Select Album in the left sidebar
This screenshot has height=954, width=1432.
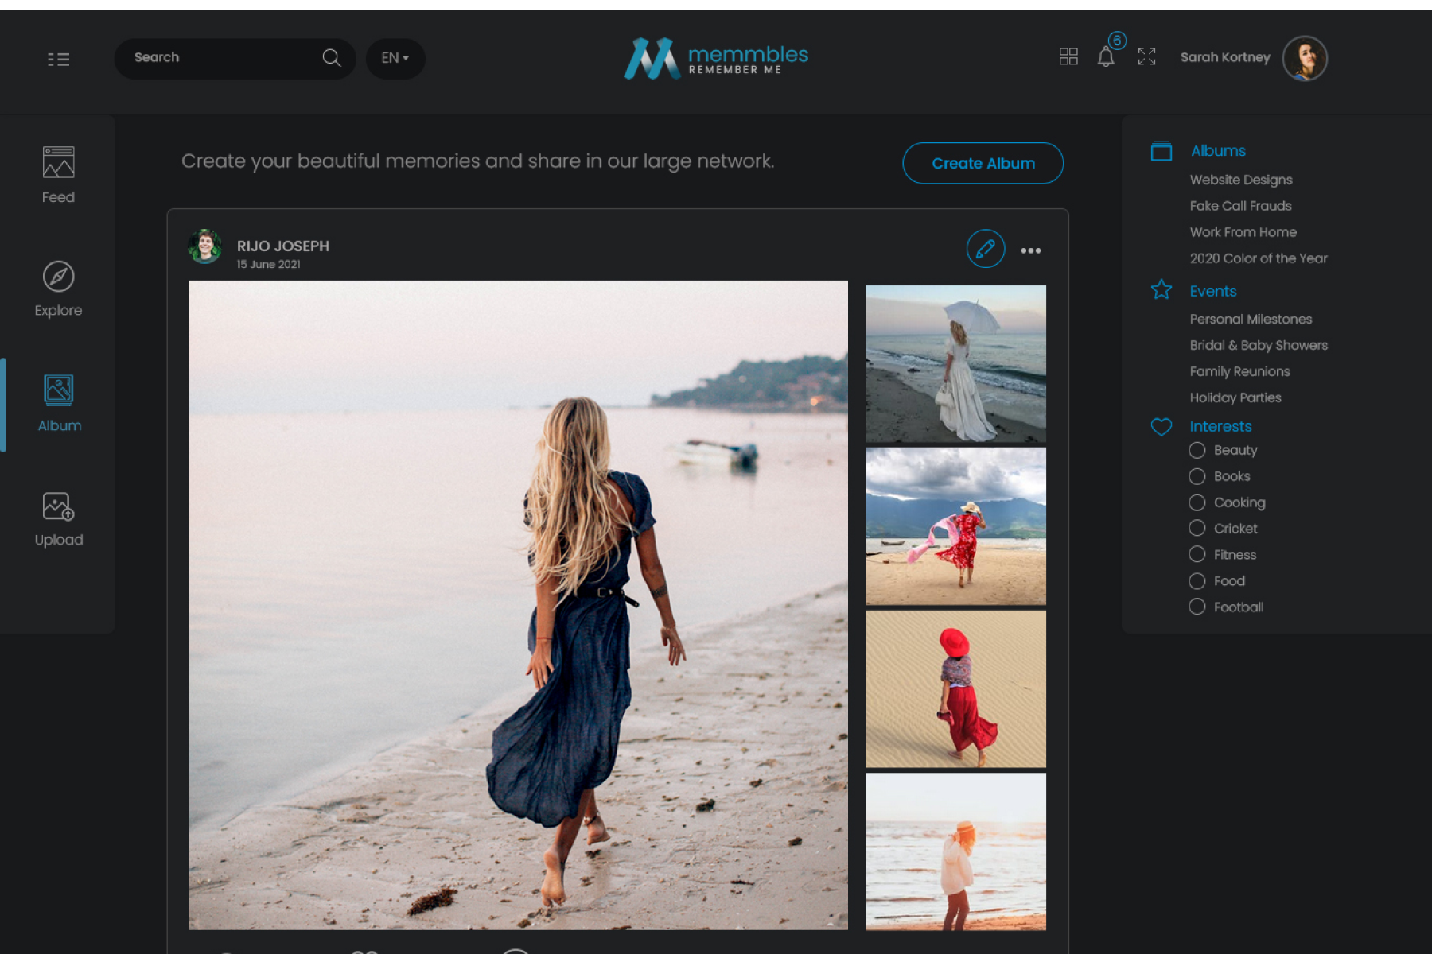59,403
